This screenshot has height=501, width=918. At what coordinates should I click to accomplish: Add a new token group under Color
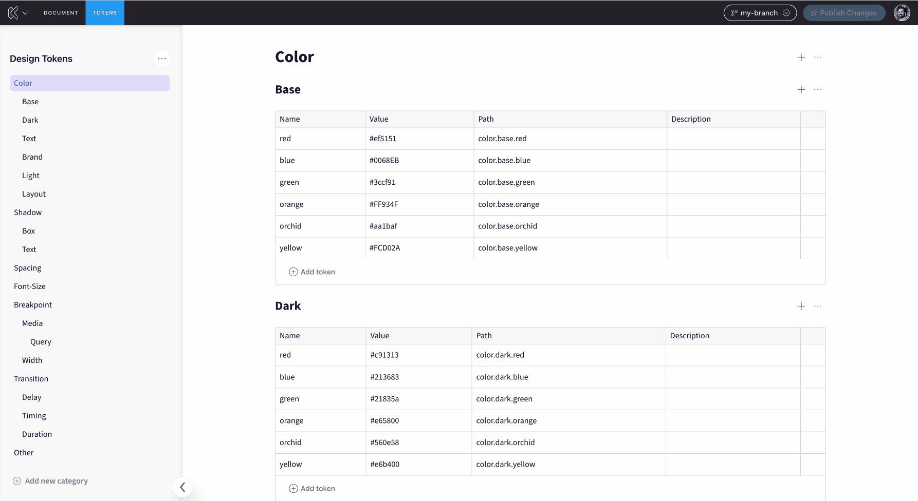(801, 57)
